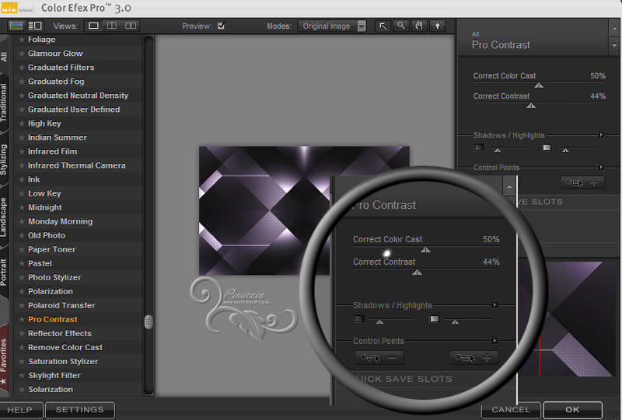Select the Graduated Filters filter
The image size is (622, 420).
(x=61, y=68)
